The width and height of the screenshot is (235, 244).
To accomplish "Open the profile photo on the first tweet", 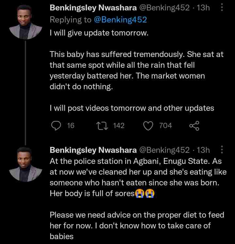I will 25,22.
